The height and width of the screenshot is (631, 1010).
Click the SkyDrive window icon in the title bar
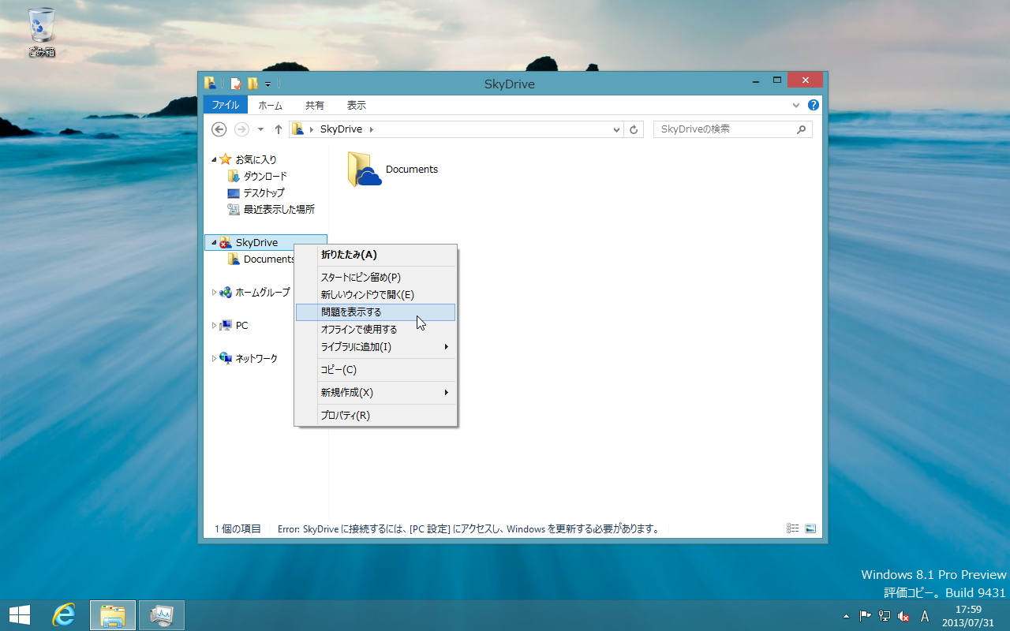coord(210,83)
